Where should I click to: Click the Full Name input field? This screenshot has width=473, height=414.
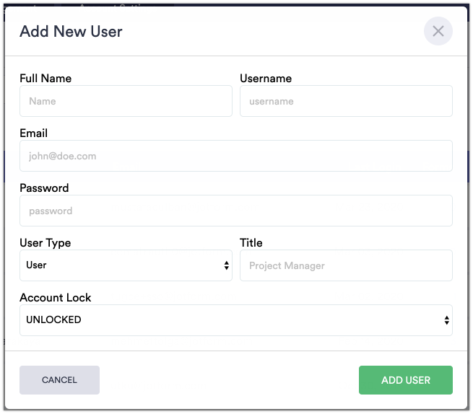pos(126,101)
